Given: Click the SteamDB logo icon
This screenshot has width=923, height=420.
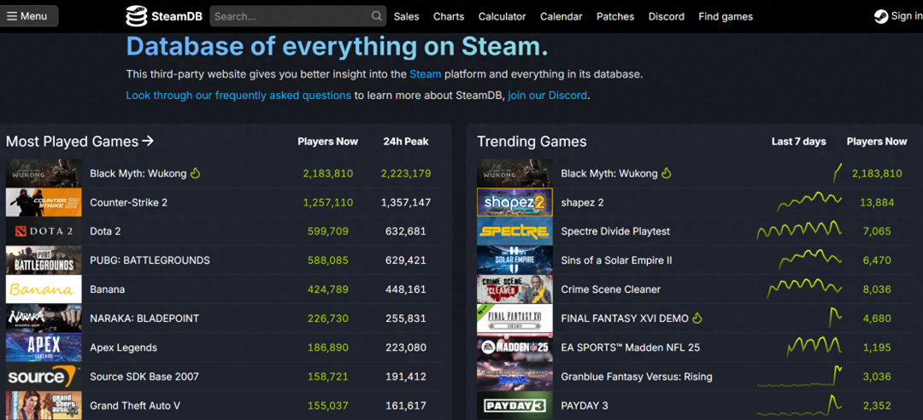Looking at the screenshot, I should pos(136,16).
